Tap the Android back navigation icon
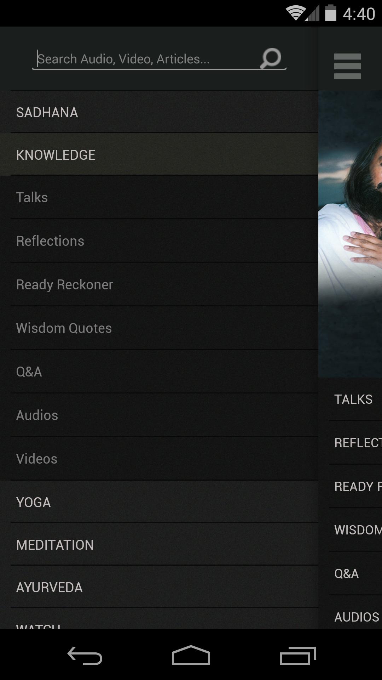This screenshot has height=680, width=382. [85, 656]
